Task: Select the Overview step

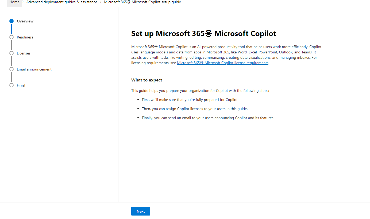Action: click(x=25, y=21)
